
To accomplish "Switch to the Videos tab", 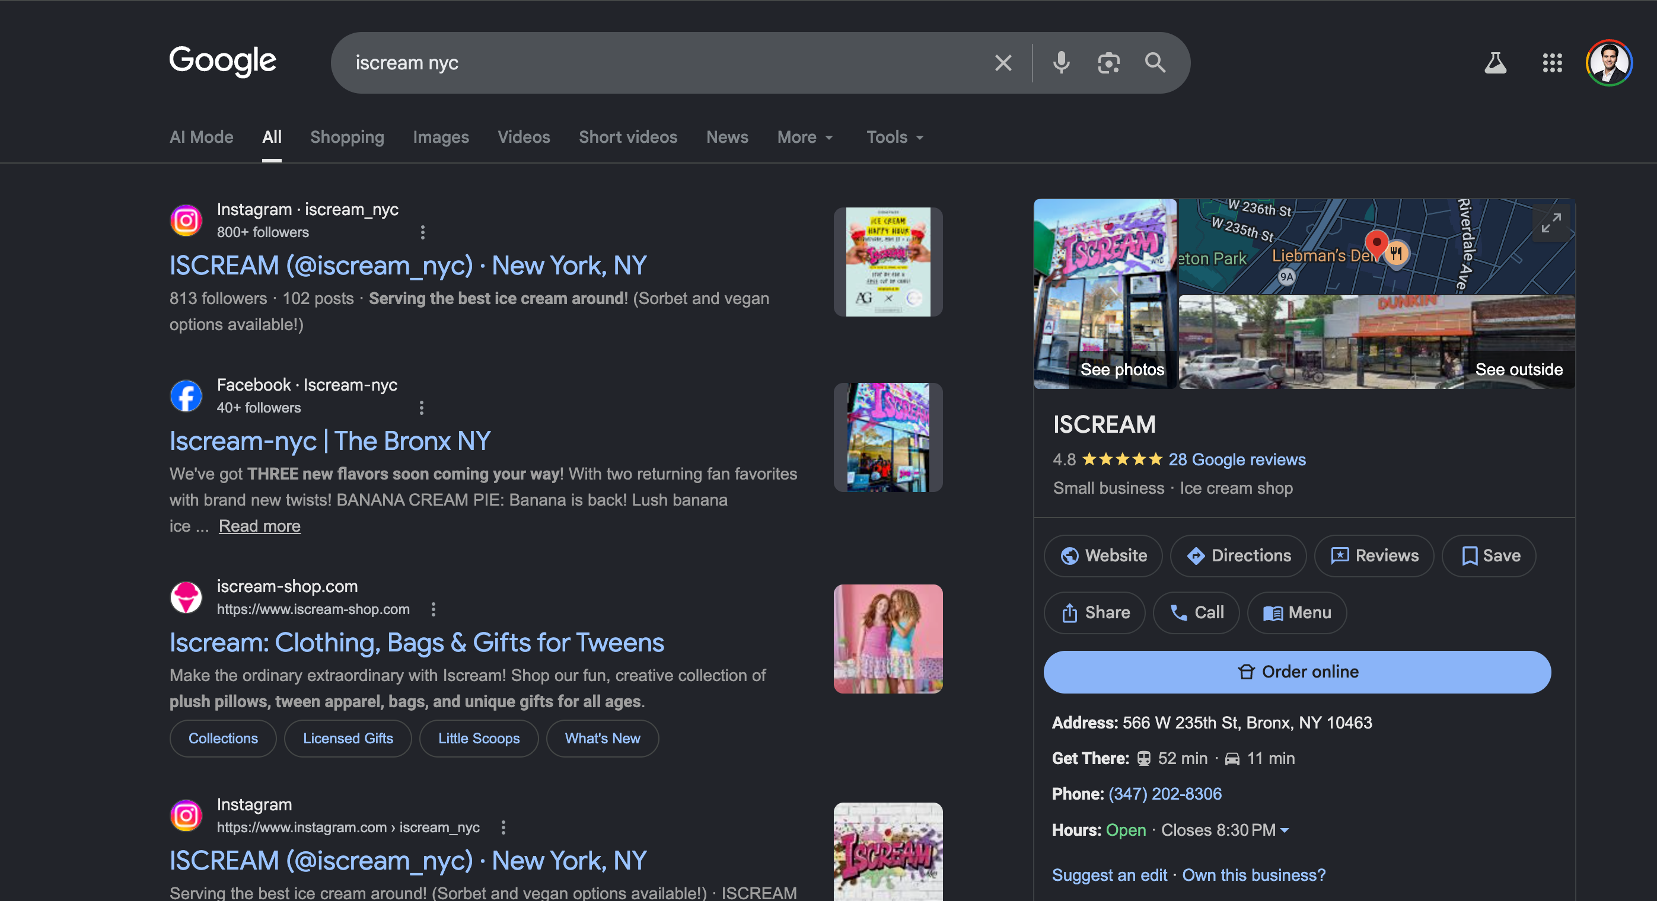I will [x=524, y=137].
